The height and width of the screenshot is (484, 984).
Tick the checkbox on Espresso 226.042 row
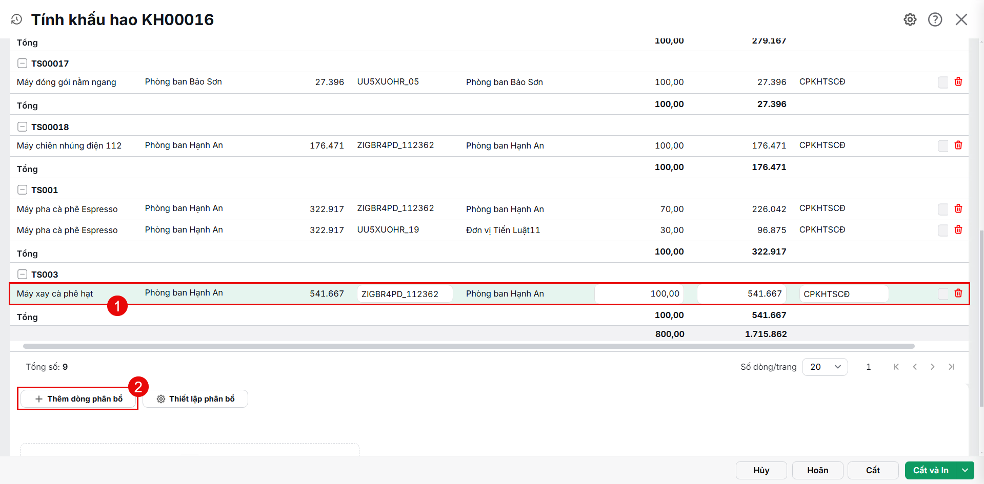point(943,209)
